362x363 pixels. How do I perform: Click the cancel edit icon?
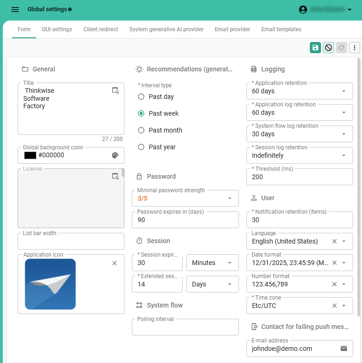pyautogui.click(x=328, y=48)
